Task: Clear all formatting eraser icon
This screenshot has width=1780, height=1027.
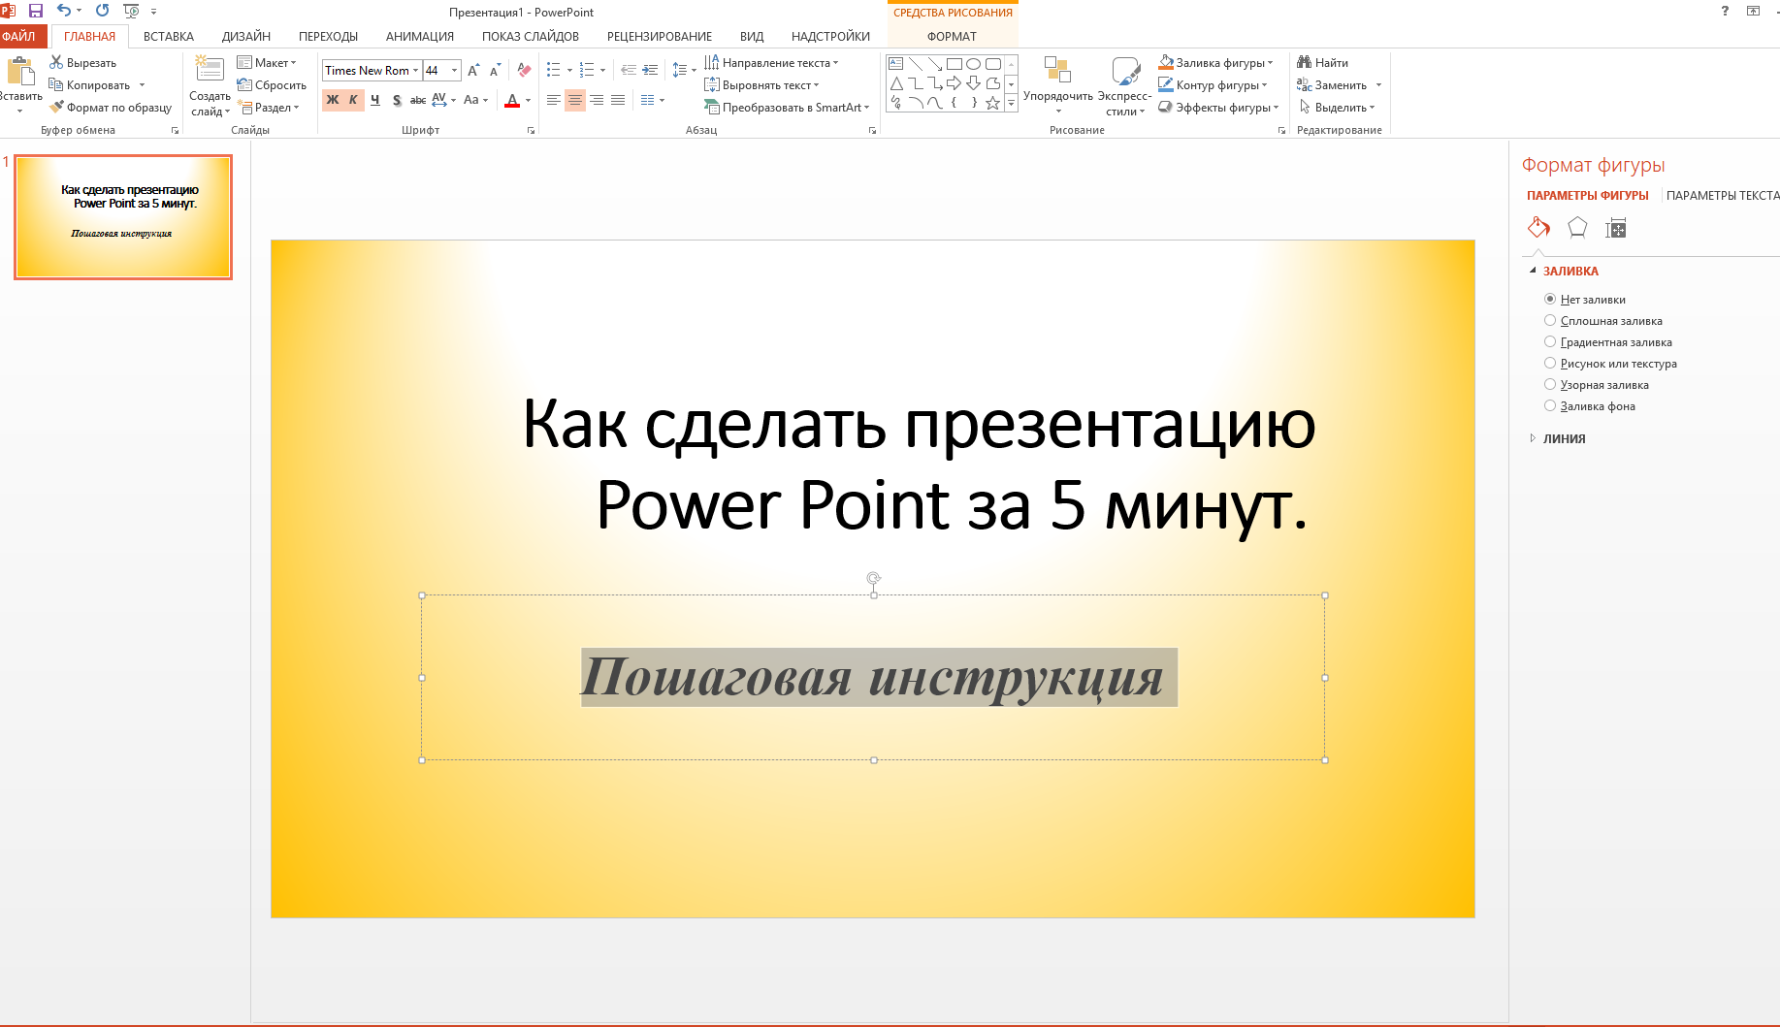Action: coord(524,71)
